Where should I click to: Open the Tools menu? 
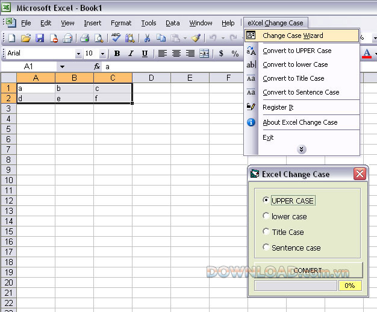(149, 23)
